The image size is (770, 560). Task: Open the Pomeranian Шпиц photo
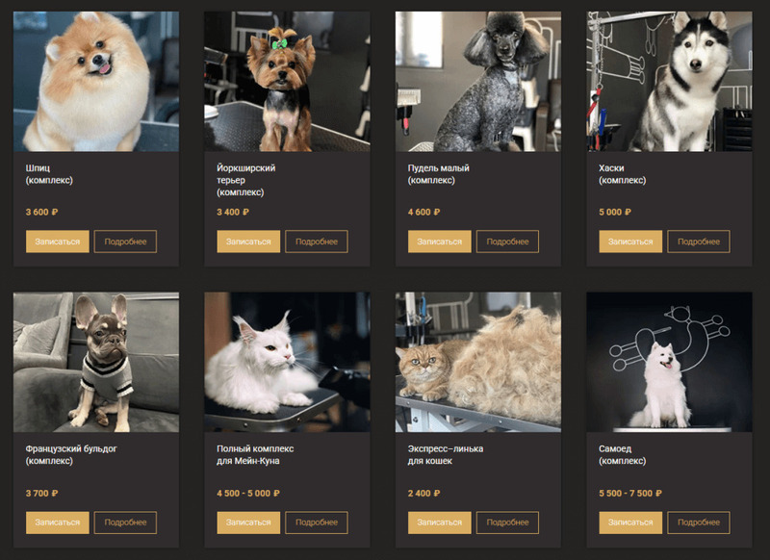tap(96, 82)
